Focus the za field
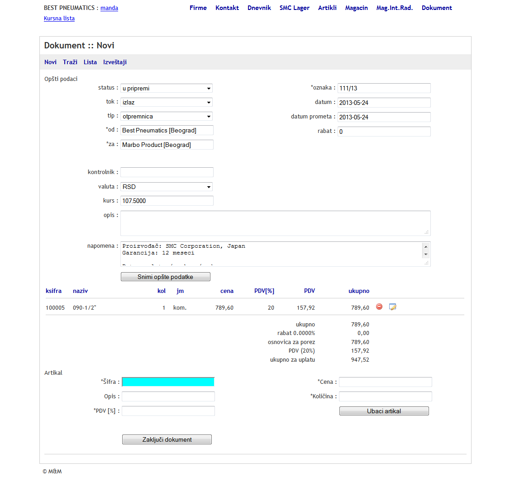 click(x=167, y=145)
